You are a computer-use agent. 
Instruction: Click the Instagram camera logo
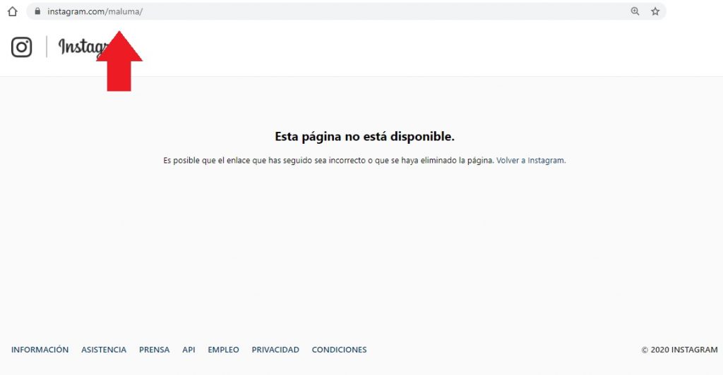coord(22,47)
